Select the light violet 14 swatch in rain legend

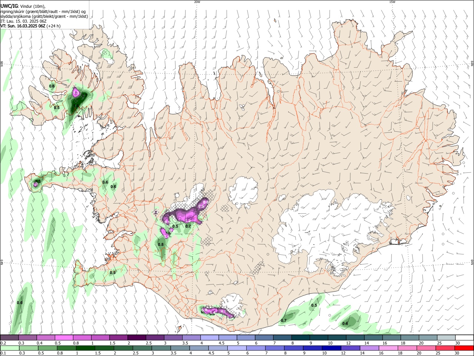[370, 348]
